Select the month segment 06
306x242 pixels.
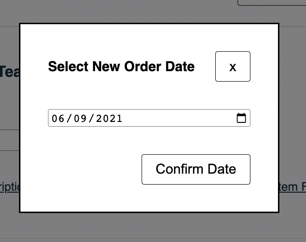58,118
